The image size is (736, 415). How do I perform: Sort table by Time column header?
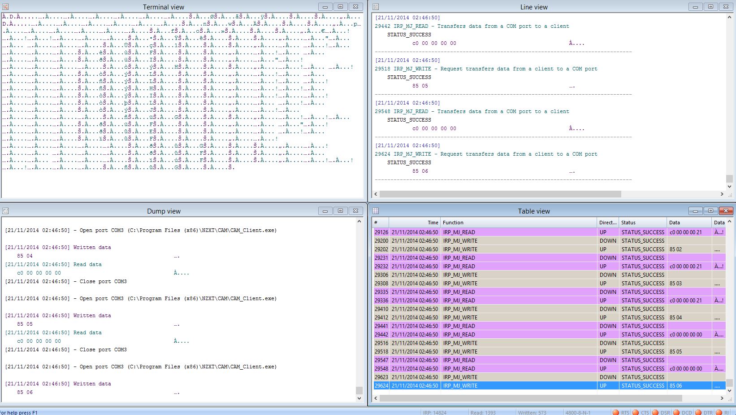pos(415,223)
